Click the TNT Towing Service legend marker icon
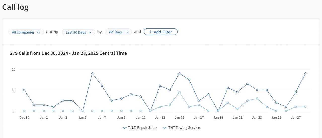Screen dimensions: 322x138 point(165,128)
